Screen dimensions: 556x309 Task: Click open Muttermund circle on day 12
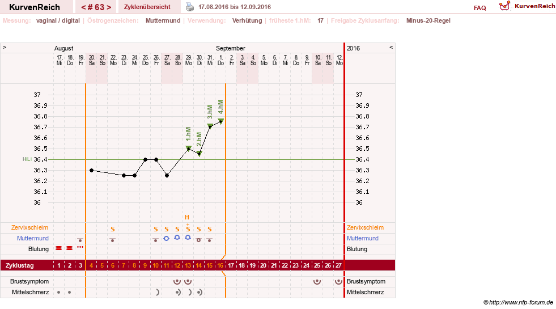(177, 238)
